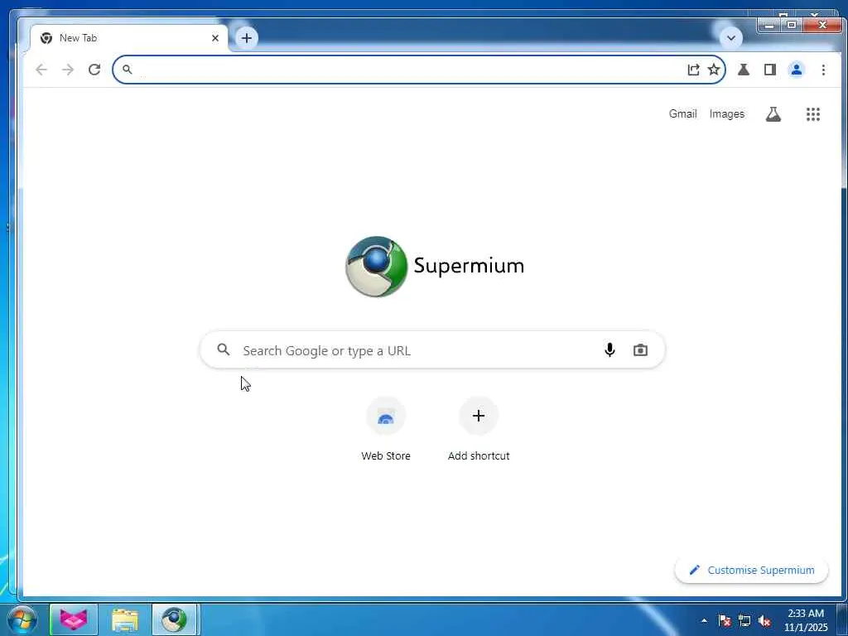Image resolution: width=848 pixels, height=636 pixels.
Task: Select the New Tab tab
Action: (128, 38)
